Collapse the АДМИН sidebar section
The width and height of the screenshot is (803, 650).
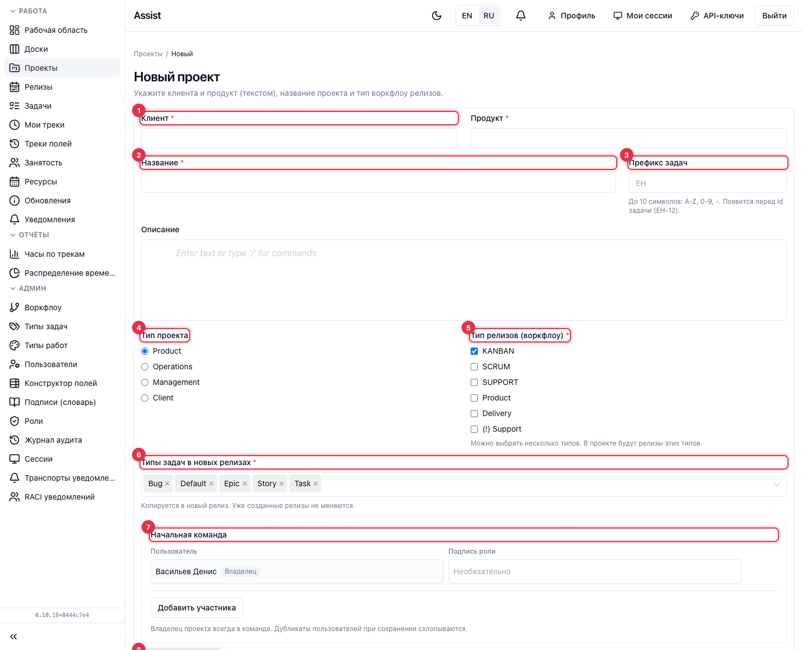[x=28, y=289]
